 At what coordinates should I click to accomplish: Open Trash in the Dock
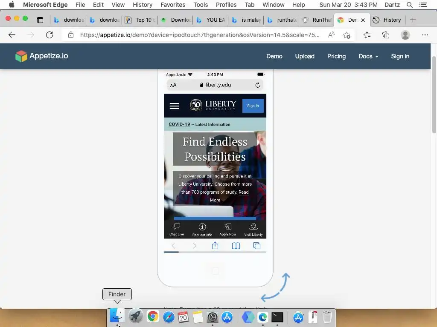coord(327,317)
